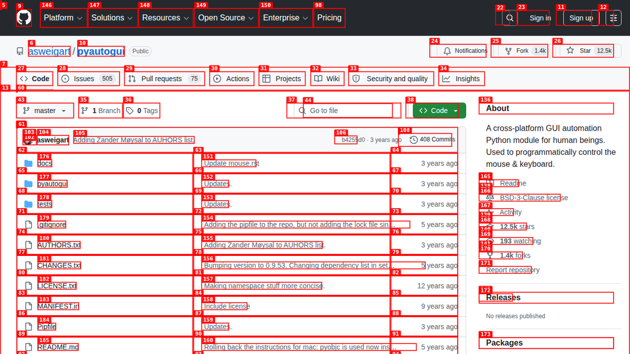Click the README.md file icon

point(28,347)
